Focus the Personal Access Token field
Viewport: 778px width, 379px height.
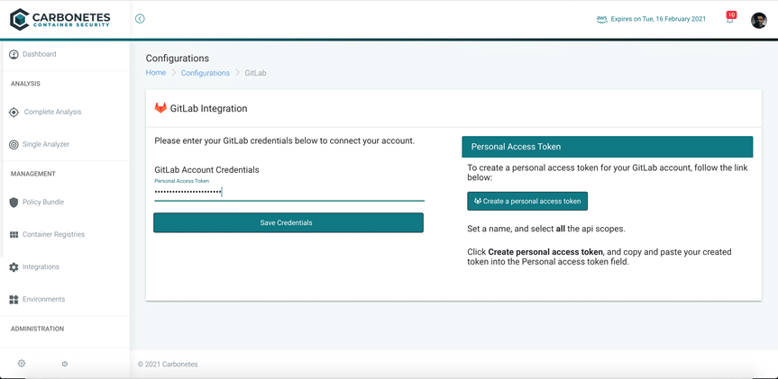tap(289, 193)
